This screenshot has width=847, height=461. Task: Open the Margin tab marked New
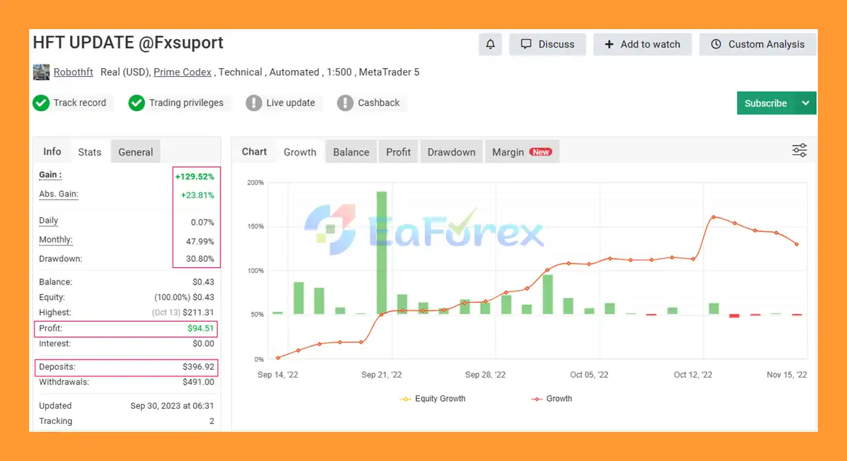[521, 152]
